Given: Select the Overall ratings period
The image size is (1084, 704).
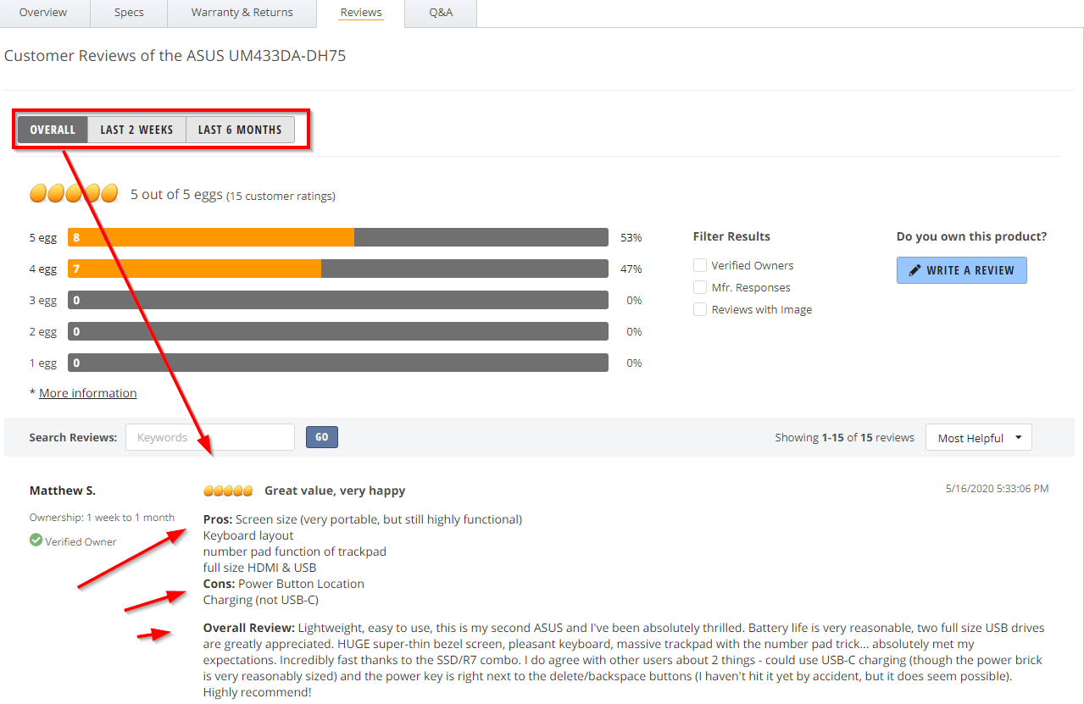Looking at the screenshot, I should [53, 130].
